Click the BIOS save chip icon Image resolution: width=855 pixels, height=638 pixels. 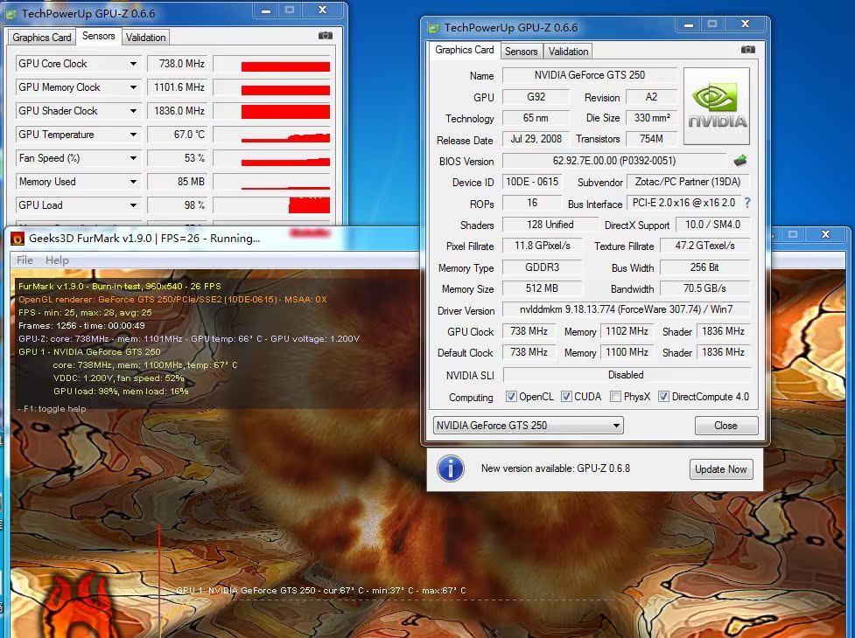[740, 161]
